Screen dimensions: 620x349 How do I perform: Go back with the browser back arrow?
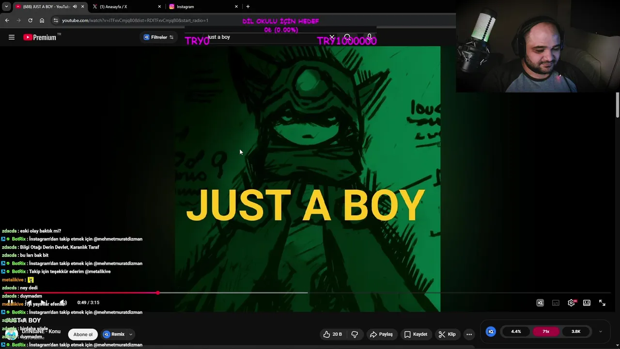[x=7, y=20]
